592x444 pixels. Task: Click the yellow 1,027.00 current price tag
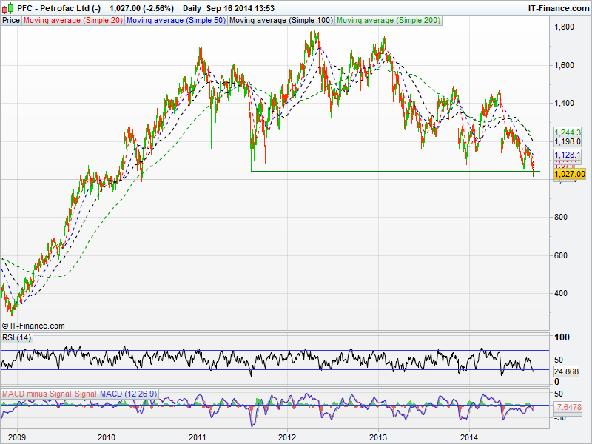tap(570, 173)
